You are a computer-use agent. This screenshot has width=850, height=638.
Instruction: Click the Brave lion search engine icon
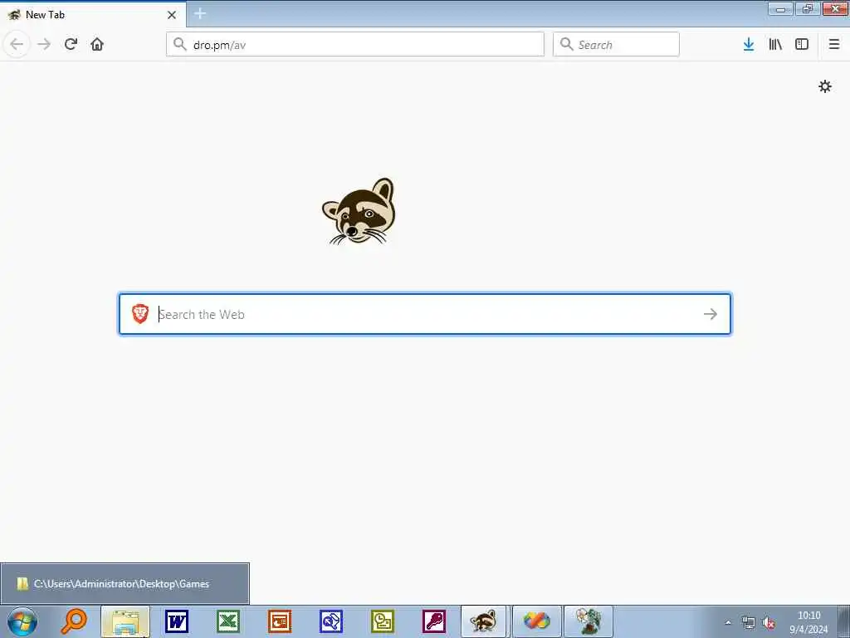click(140, 313)
